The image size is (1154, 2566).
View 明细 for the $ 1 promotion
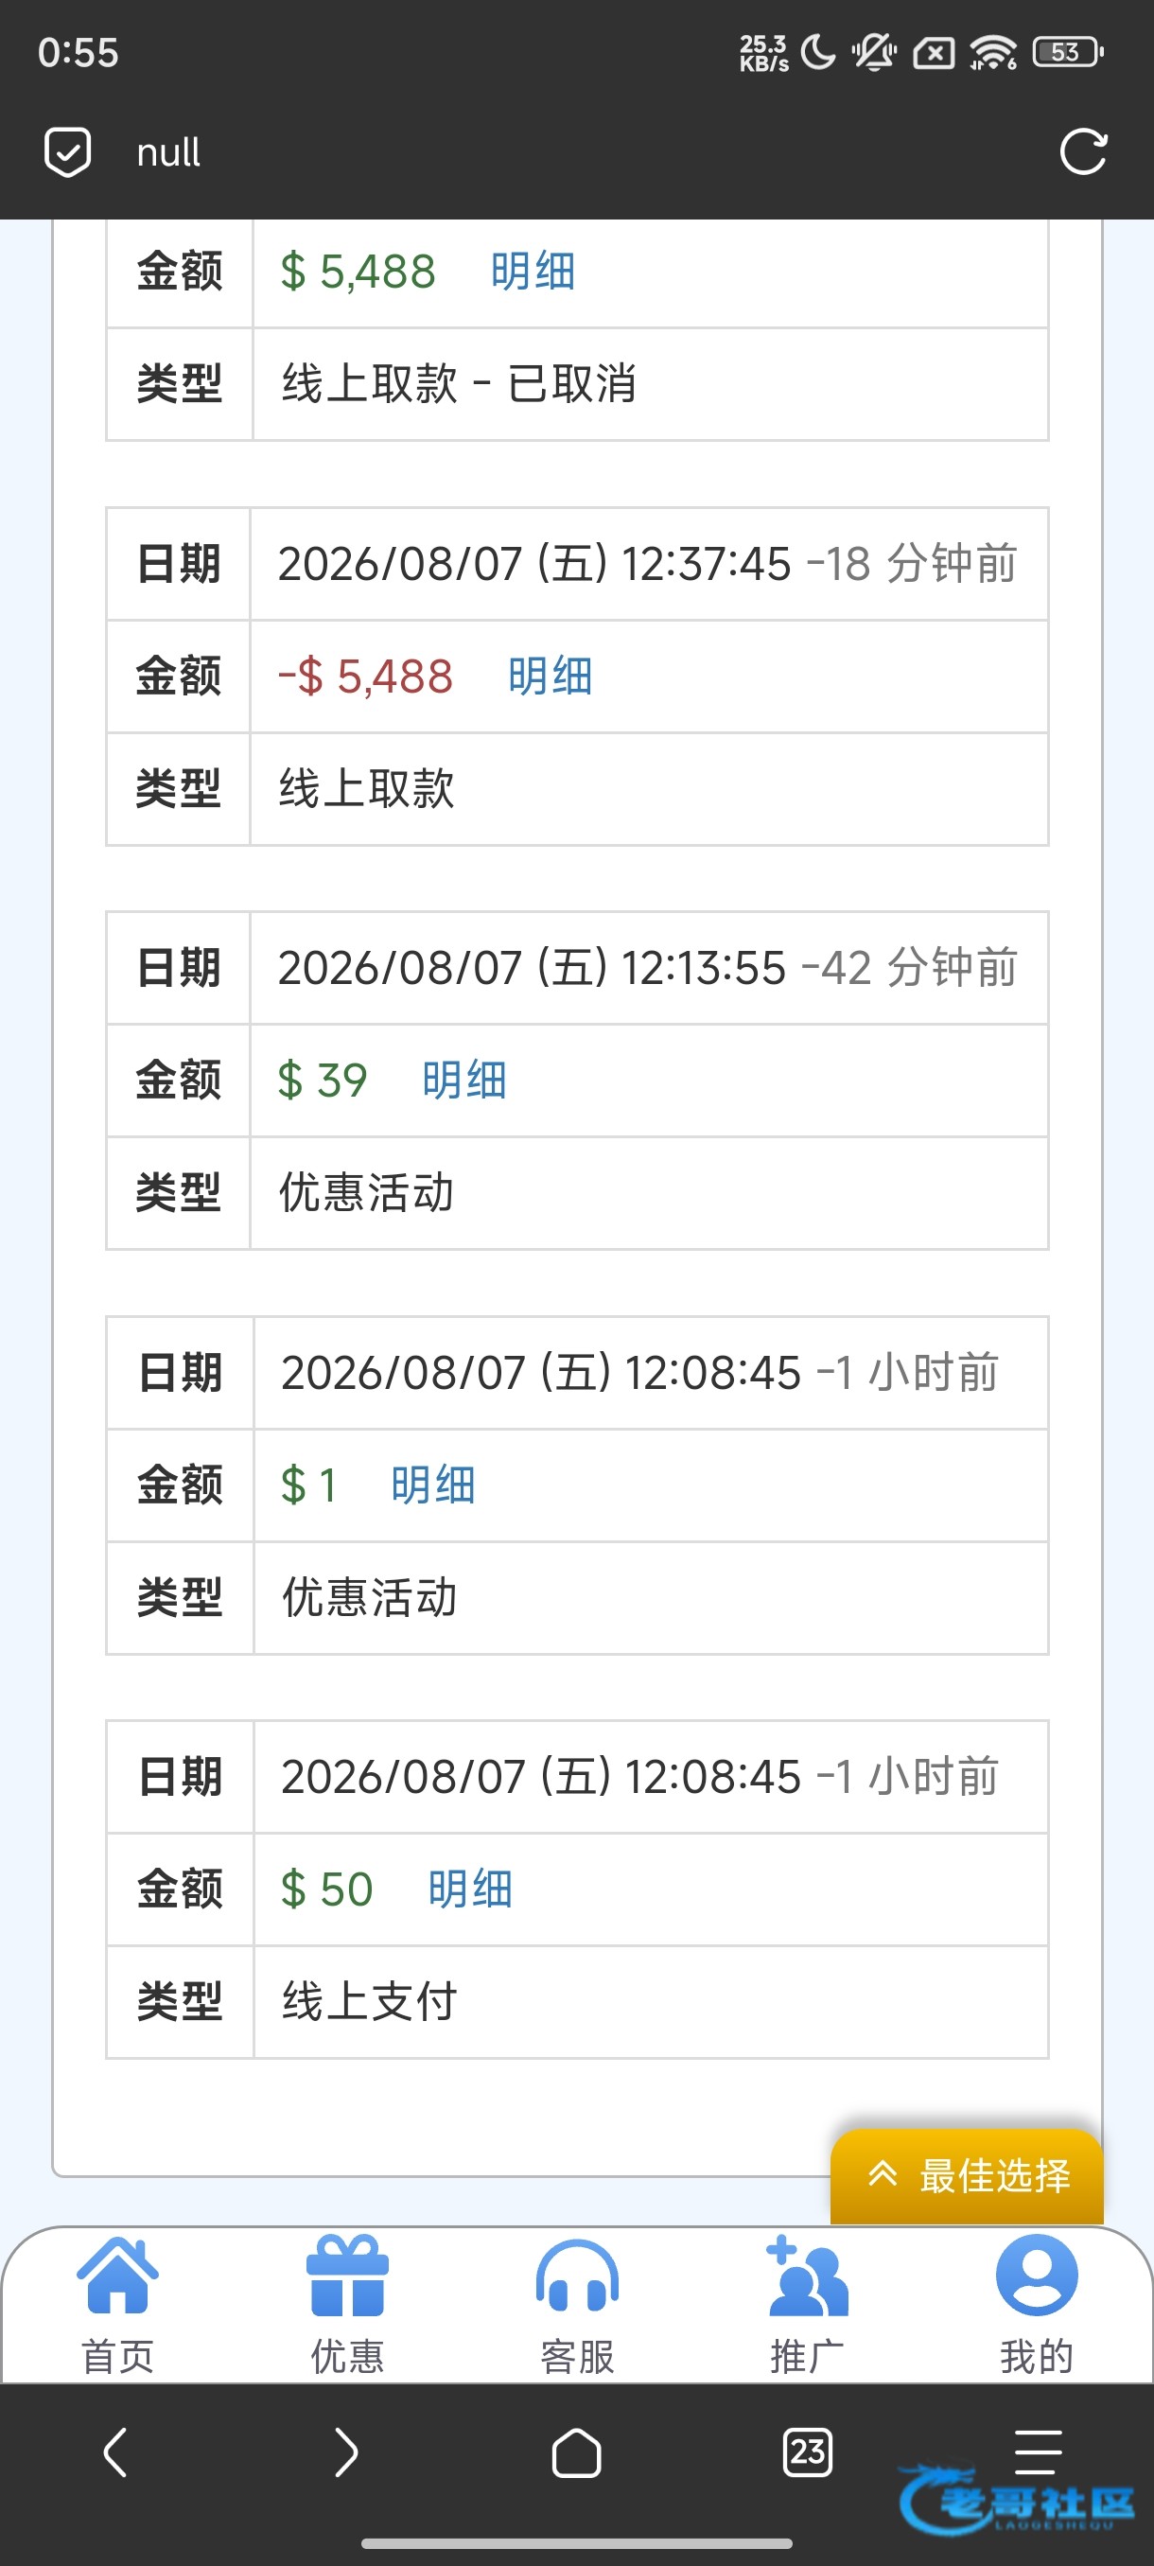pos(433,1485)
